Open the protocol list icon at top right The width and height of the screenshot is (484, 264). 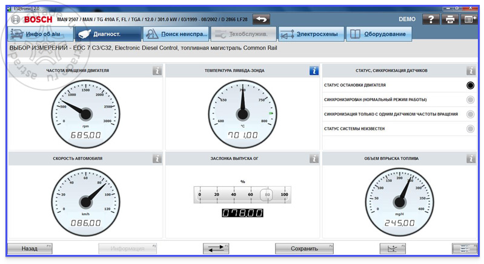[x=469, y=19]
